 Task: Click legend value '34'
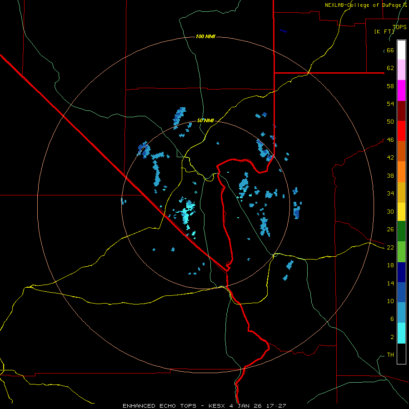(390, 194)
